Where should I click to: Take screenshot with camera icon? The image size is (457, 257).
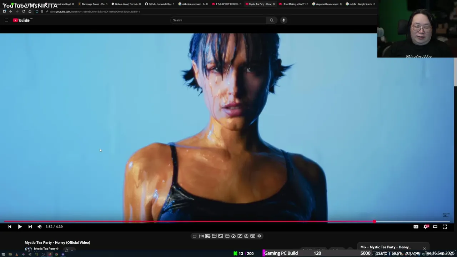click(x=246, y=236)
